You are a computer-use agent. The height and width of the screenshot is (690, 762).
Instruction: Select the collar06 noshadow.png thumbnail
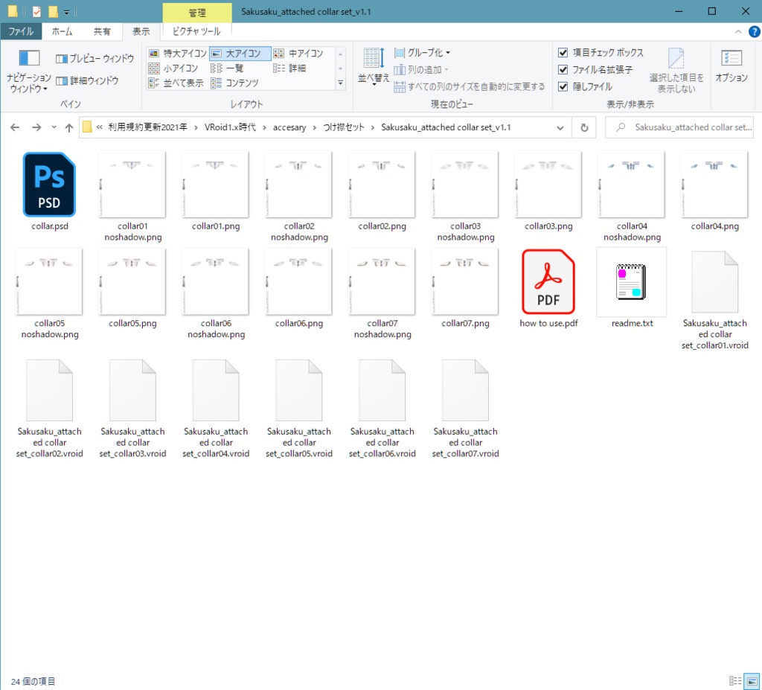215,281
